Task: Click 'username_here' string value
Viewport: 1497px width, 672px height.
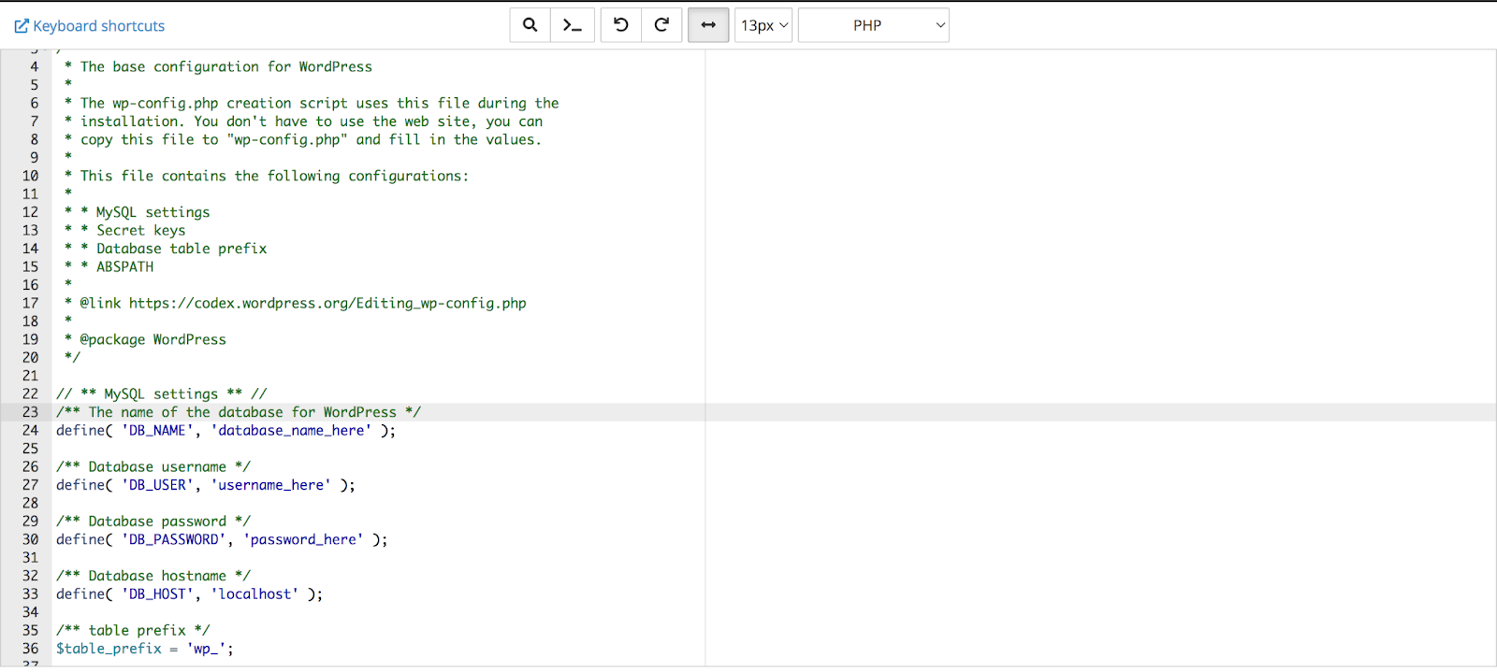Action: pos(270,485)
